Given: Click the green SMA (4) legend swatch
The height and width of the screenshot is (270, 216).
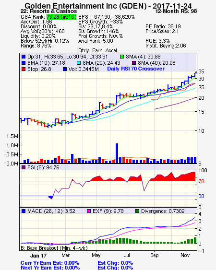Looking at the screenshot, I should (x=122, y=57).
